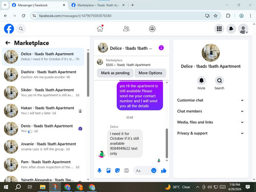256x192 pixels.
Task: Open the Windows Start menu
Action: click(x=6, y=187)
